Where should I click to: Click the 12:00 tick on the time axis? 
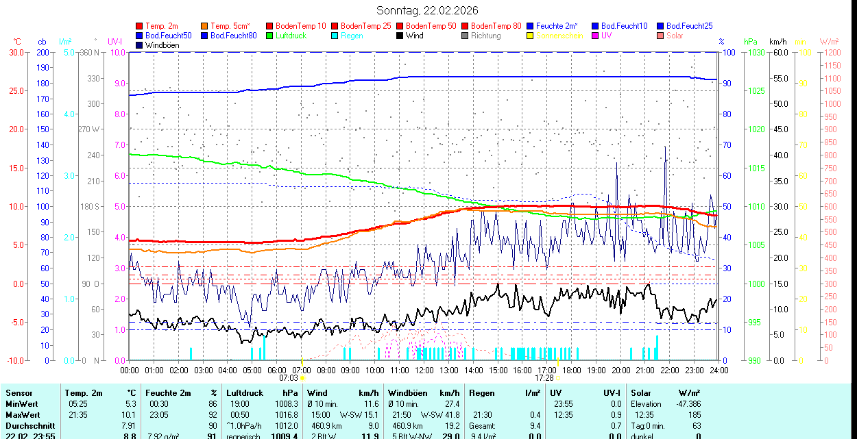(x=424, y=370)
